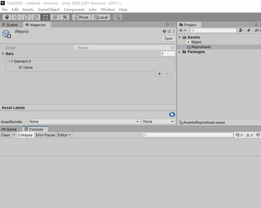Image resolution: width=261 pixels, height=208 pixels.
Task: Toggle Pivot handle position
Action: [x=82, y=17]
